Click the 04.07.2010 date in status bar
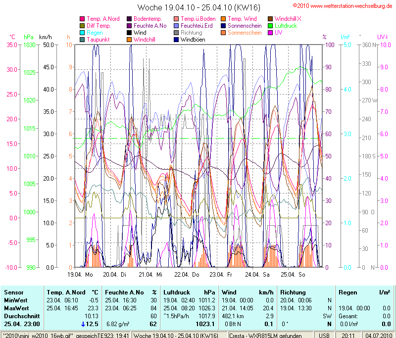 [378, 335]
